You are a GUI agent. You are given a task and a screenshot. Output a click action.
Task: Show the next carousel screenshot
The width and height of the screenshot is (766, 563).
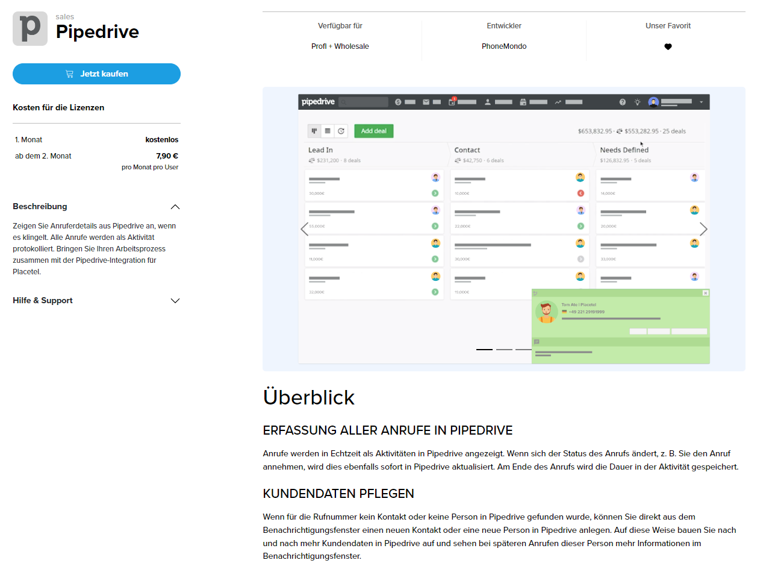703,229
